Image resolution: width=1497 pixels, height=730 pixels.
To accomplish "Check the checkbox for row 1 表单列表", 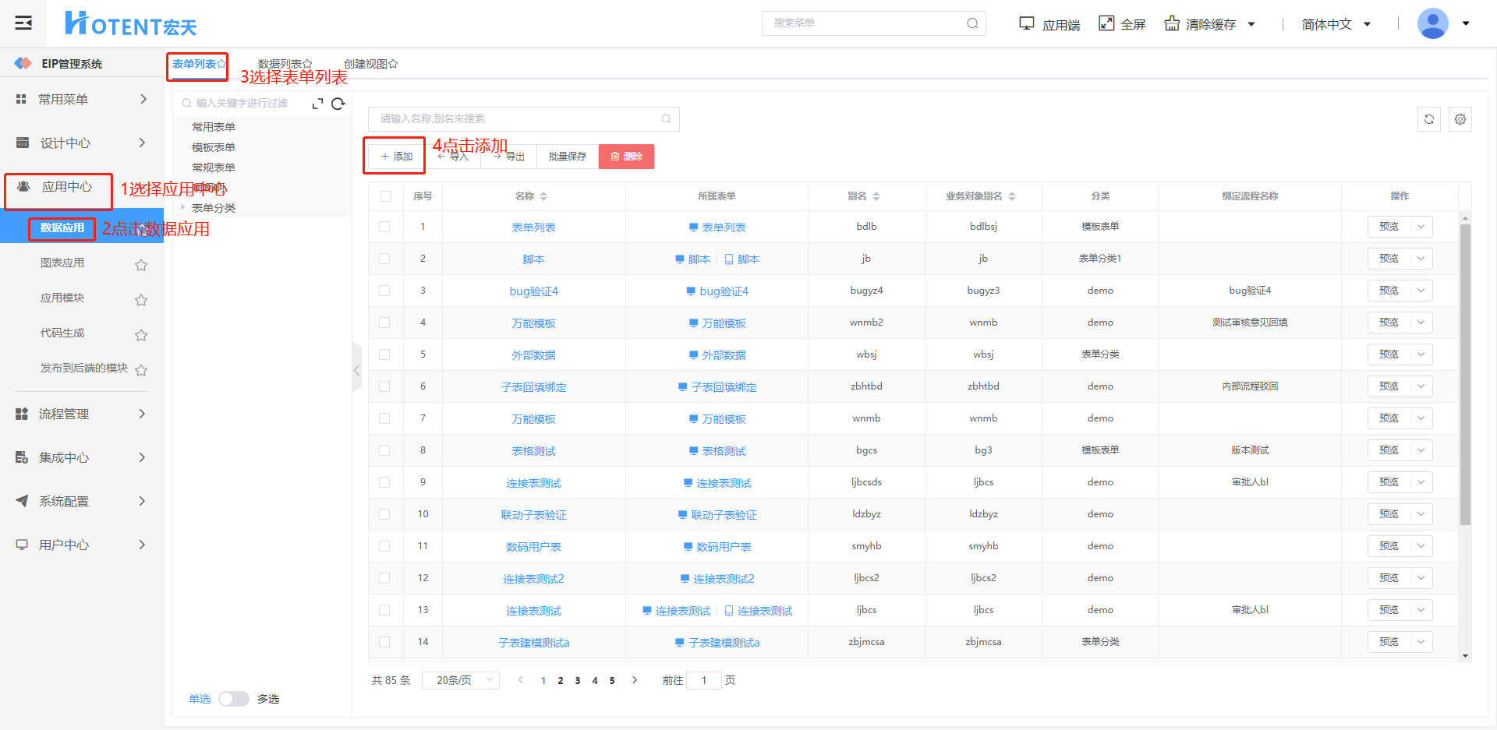I will tap(384, 227).
